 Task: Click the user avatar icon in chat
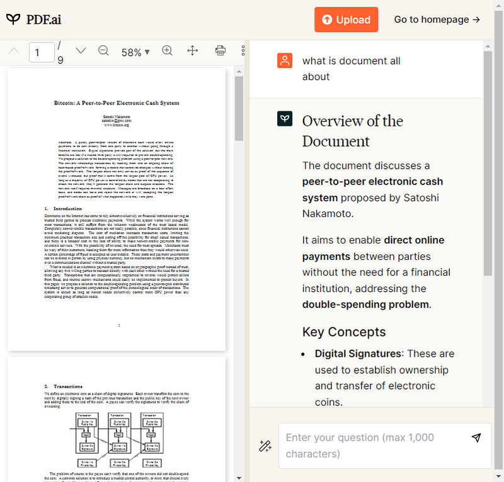pos(285,60)
